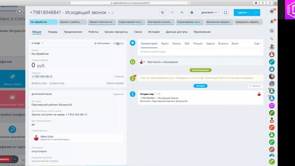Screen dimensions: 295x166
Task: Expand the СДЕЛКУ button arrow
Action: click(257, 12)
